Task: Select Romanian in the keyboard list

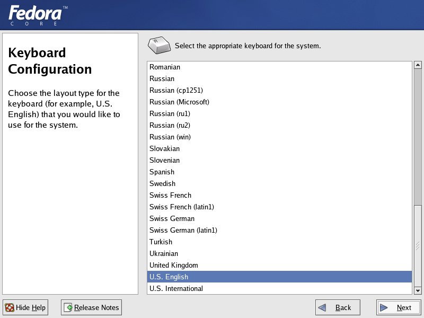Action: (165, 67)
